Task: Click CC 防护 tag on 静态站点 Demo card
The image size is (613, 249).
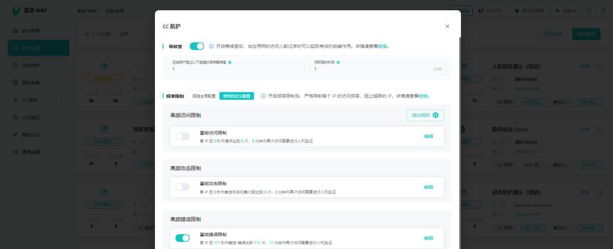Action: coord(505,165)
